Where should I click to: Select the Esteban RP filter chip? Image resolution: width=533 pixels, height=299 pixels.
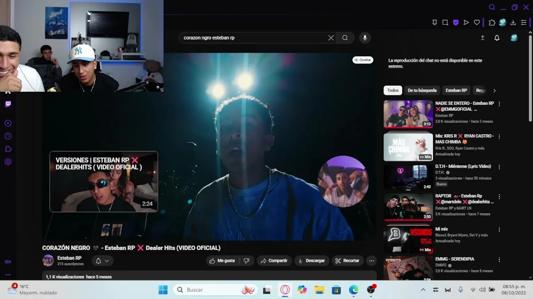point(456,91)
